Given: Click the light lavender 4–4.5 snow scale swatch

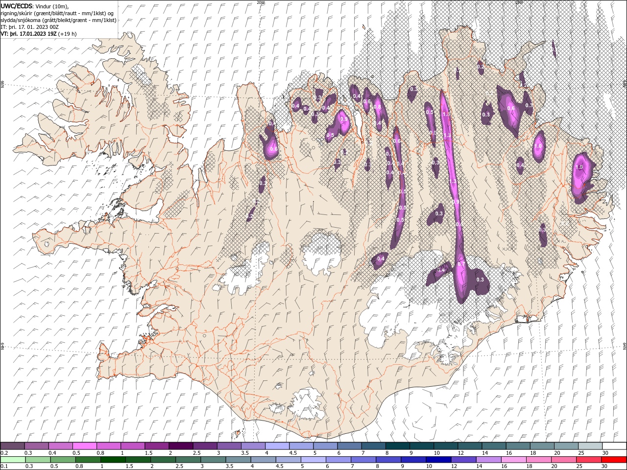Looking at the screenshot, I should (x=277, y=446).
